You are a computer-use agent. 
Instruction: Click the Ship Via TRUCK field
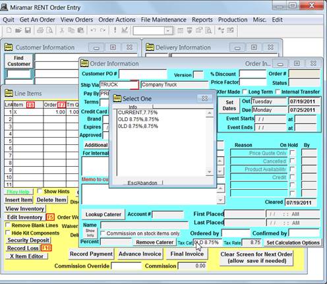[x=119, y=85]
